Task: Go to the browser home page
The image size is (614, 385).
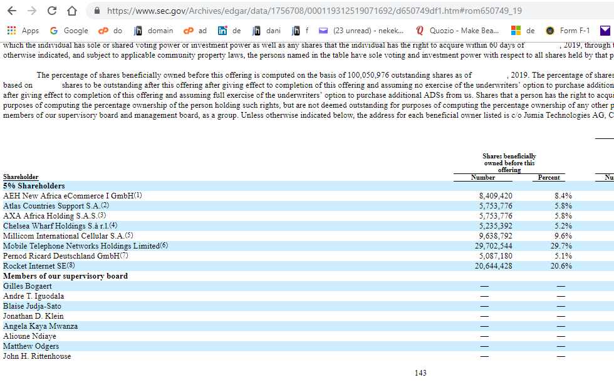Action: pos(71,11)
